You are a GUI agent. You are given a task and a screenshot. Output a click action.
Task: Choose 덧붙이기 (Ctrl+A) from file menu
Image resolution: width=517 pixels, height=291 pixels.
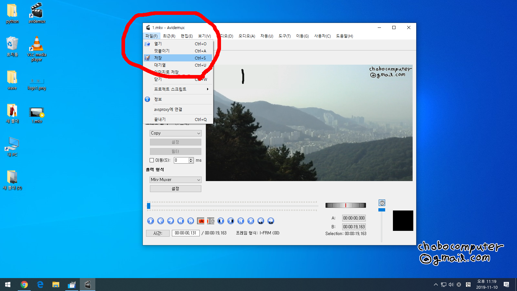pos(178,51)
